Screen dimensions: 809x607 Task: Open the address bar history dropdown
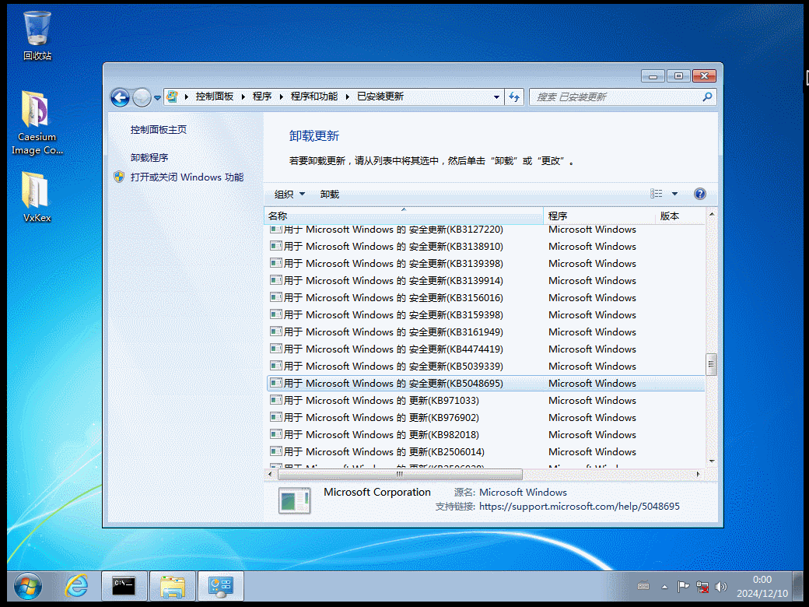tap(496, 97)
